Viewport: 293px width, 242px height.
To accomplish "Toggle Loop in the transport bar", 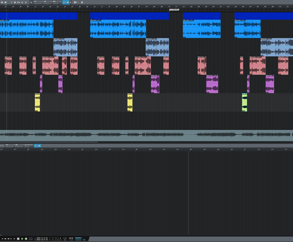I will click(x=31, y=239).
